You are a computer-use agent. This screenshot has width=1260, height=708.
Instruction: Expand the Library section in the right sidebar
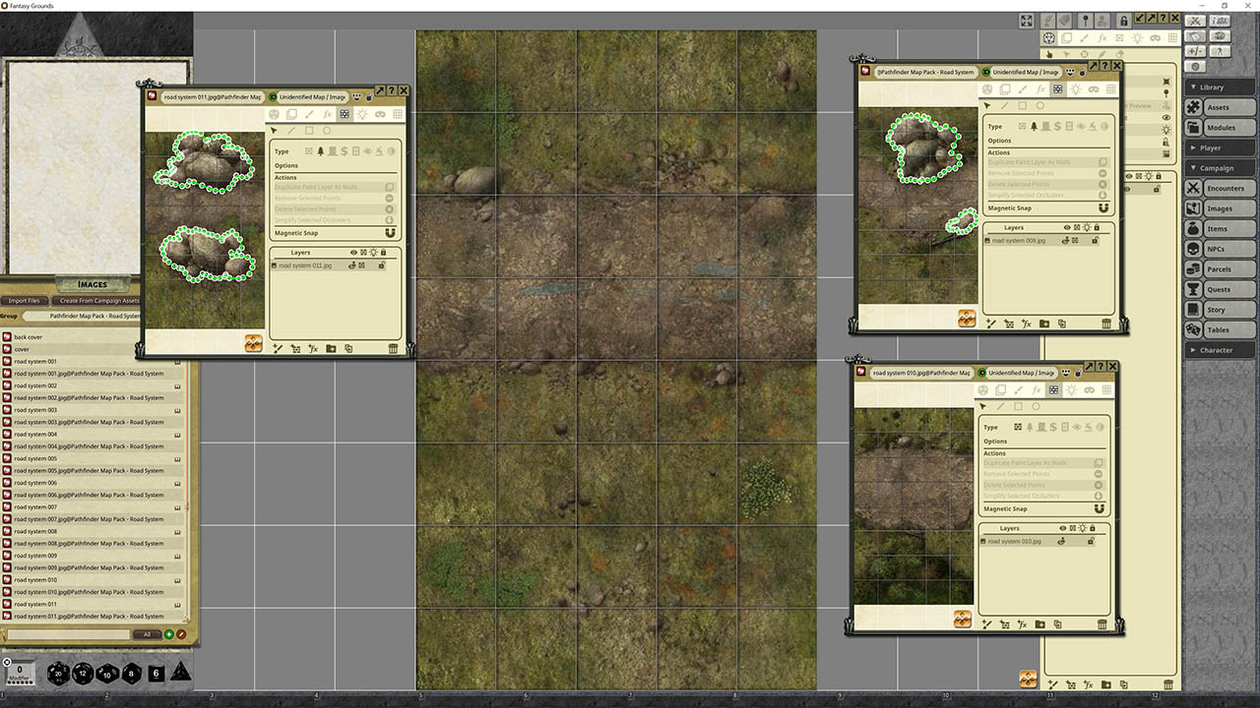click(1219, 87)
